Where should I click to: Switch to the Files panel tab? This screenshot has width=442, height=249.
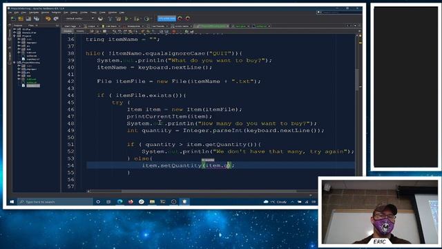[x=31, y=26]
